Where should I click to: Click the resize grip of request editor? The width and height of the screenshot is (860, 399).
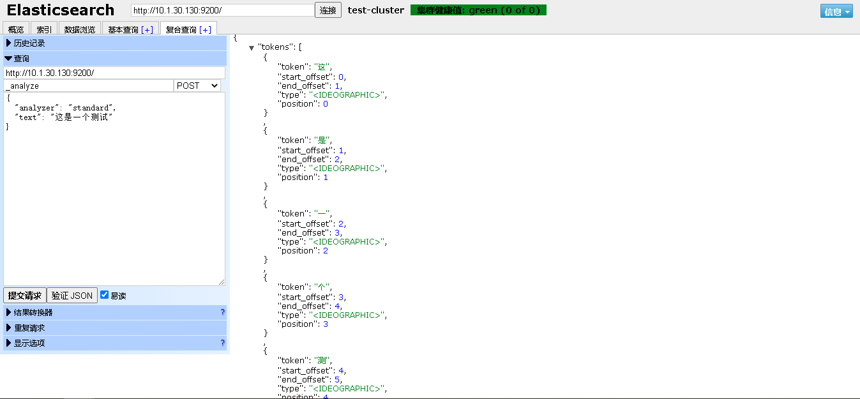coord(222,282)
